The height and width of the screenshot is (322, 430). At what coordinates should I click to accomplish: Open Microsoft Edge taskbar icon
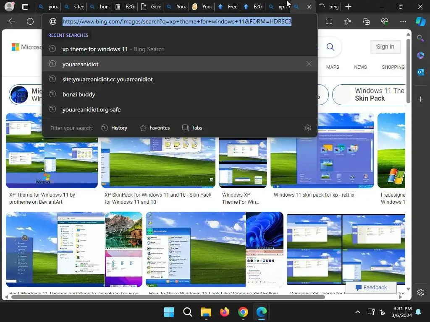click(x=261, y=312)
